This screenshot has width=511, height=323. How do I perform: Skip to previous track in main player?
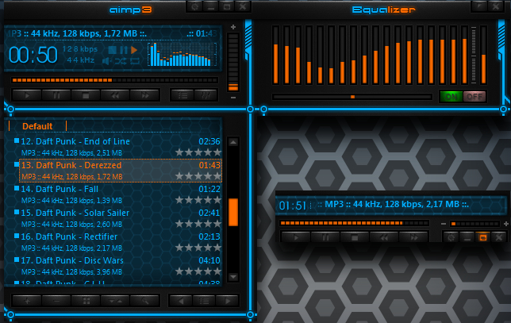click(115, 95)
